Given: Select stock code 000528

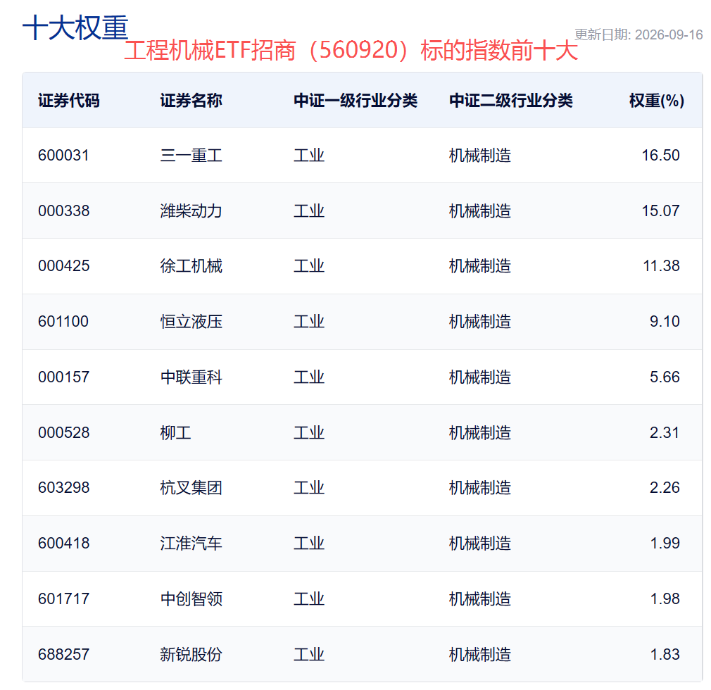Looking at the screenshot, I should click(x=64, y=433).
